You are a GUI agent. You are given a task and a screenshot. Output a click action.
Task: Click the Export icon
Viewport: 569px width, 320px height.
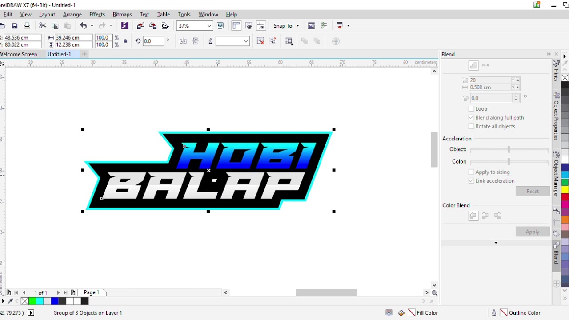click(x=153, y=26)
